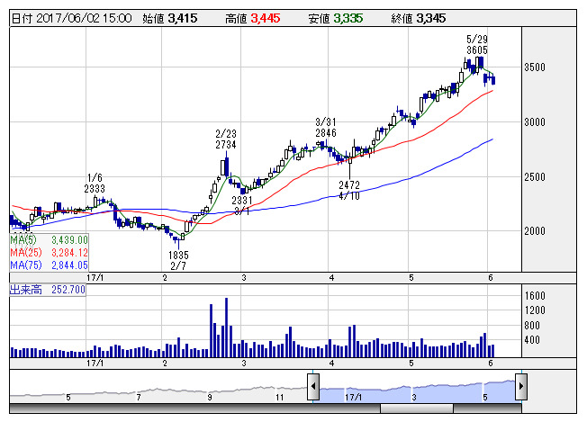Click the tallest volume bar in late February
The width and height of the screenshot is (587, 422).
[x=226, y=328]
